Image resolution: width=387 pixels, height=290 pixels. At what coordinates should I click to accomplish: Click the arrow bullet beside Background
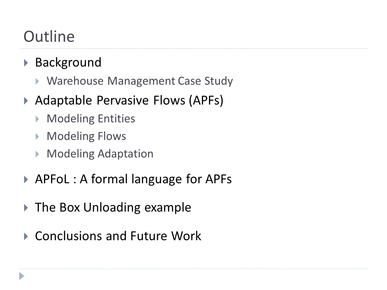(x=26, y=63)
